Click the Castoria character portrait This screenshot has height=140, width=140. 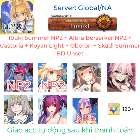pos(87,77)
